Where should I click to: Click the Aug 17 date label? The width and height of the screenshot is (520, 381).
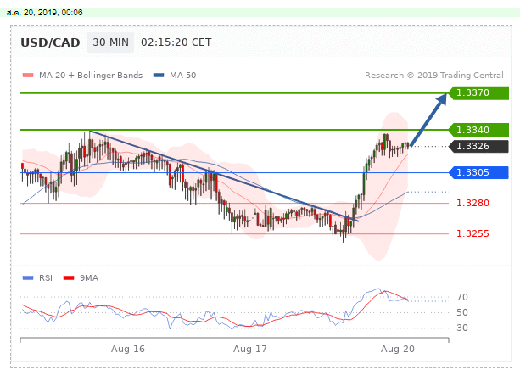249,349
